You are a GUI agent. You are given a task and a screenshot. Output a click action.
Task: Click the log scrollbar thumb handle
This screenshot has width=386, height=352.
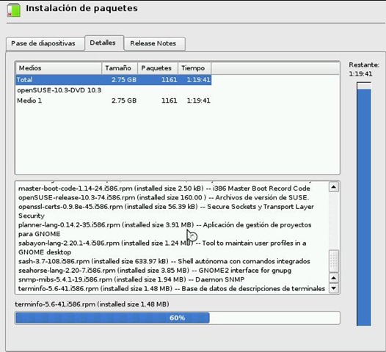[334, 261]
